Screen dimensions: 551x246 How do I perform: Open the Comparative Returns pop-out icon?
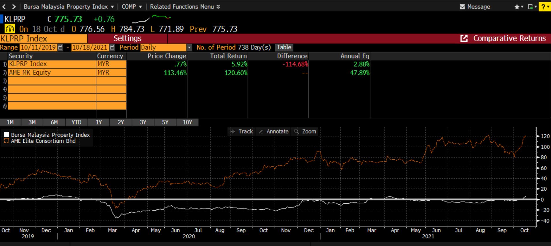(464, 39)
